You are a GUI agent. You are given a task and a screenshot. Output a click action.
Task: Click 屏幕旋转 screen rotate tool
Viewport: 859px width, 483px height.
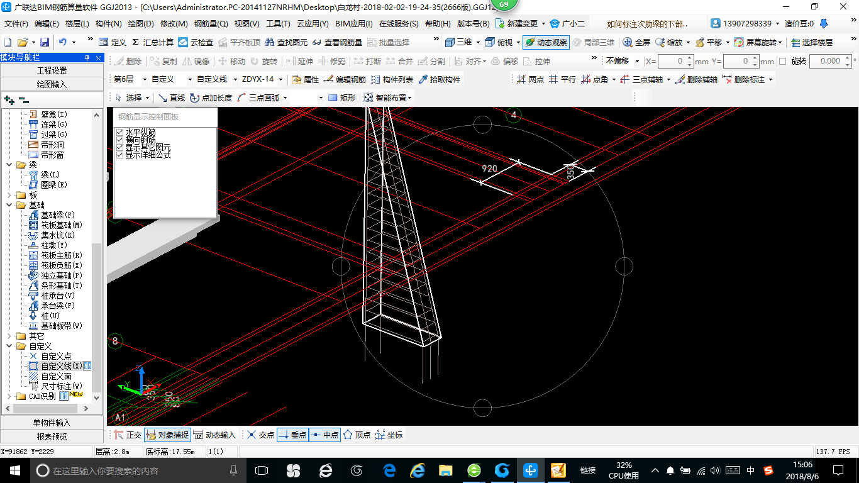pyautogui.click(x=757, y=42)
